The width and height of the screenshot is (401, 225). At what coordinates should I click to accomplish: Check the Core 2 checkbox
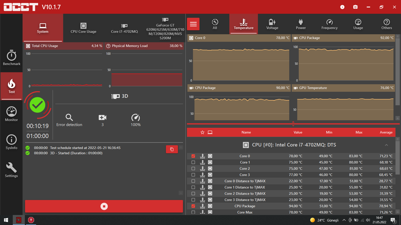(193, 168)
